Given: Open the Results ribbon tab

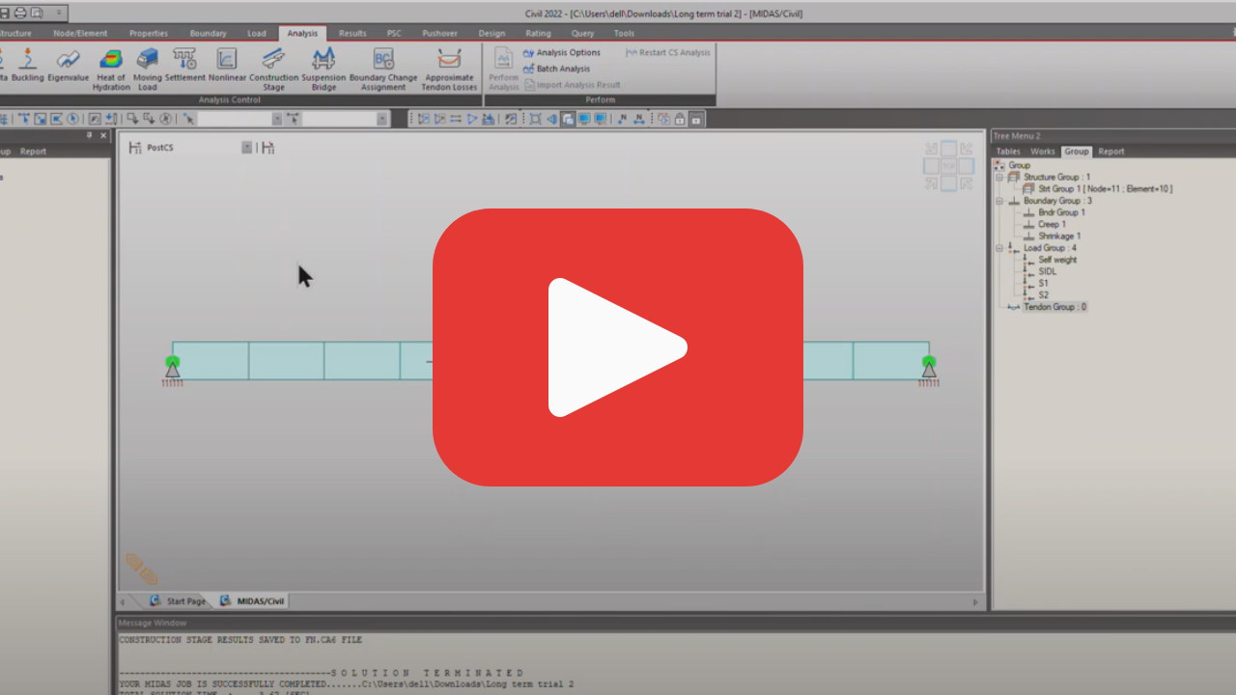Looking at the screenshot, I should pos(352,33).
